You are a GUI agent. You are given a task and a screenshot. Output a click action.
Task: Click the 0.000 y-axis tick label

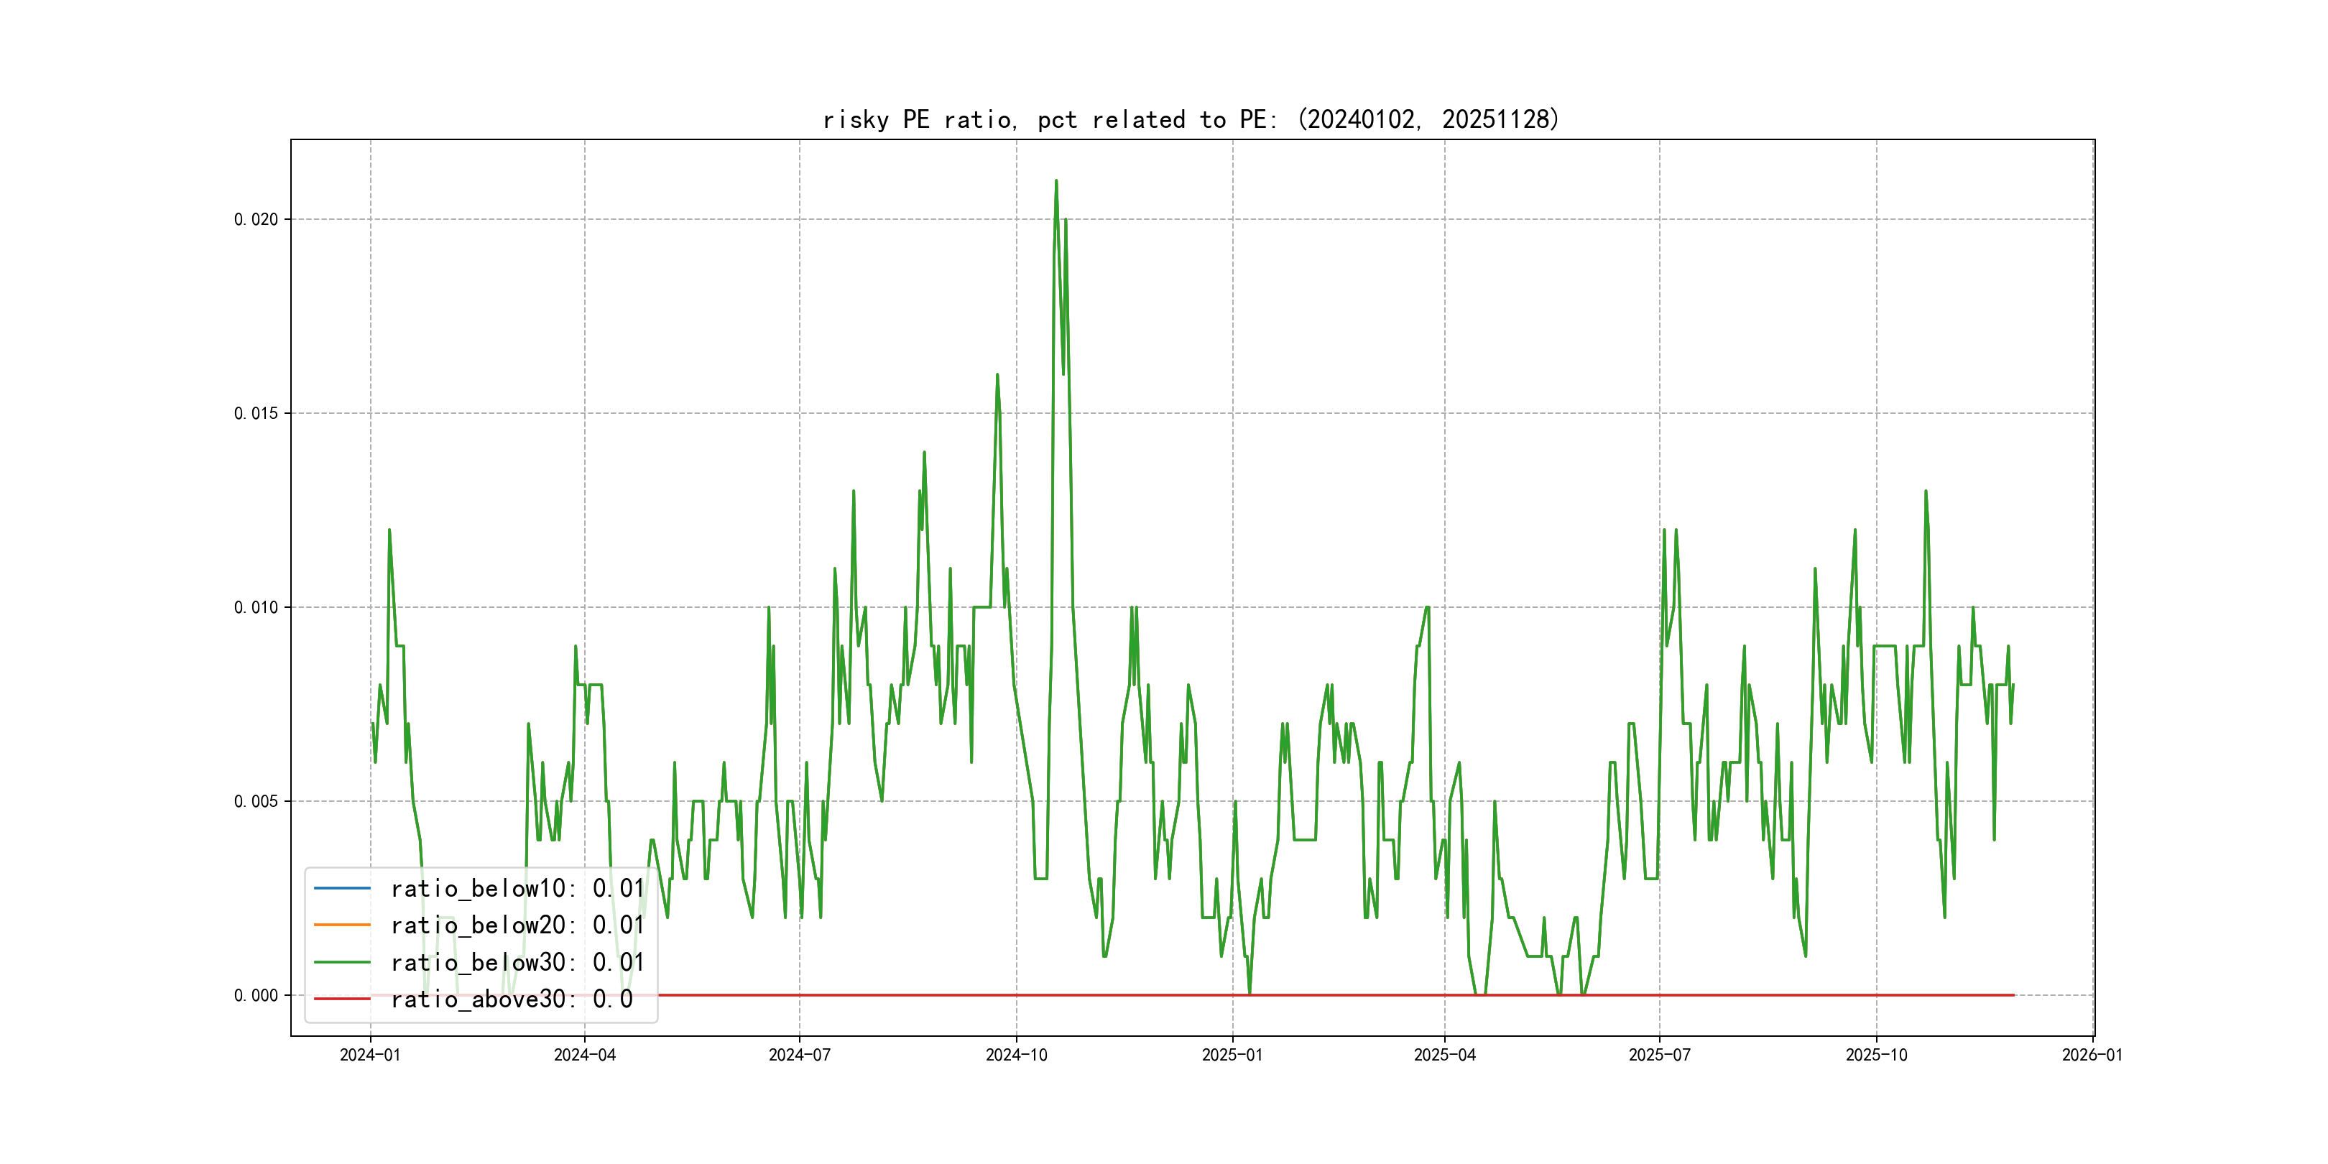coord(256,995)
